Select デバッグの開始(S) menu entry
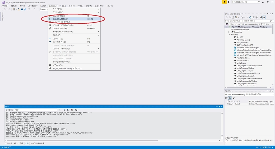 pos(74,16)
